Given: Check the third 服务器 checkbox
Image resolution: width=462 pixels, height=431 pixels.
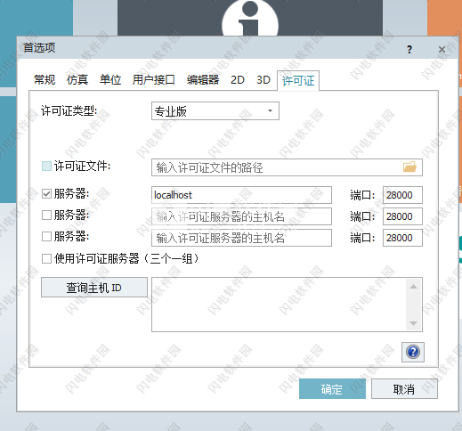Looking at the screenshot, I should coord(46,237).
